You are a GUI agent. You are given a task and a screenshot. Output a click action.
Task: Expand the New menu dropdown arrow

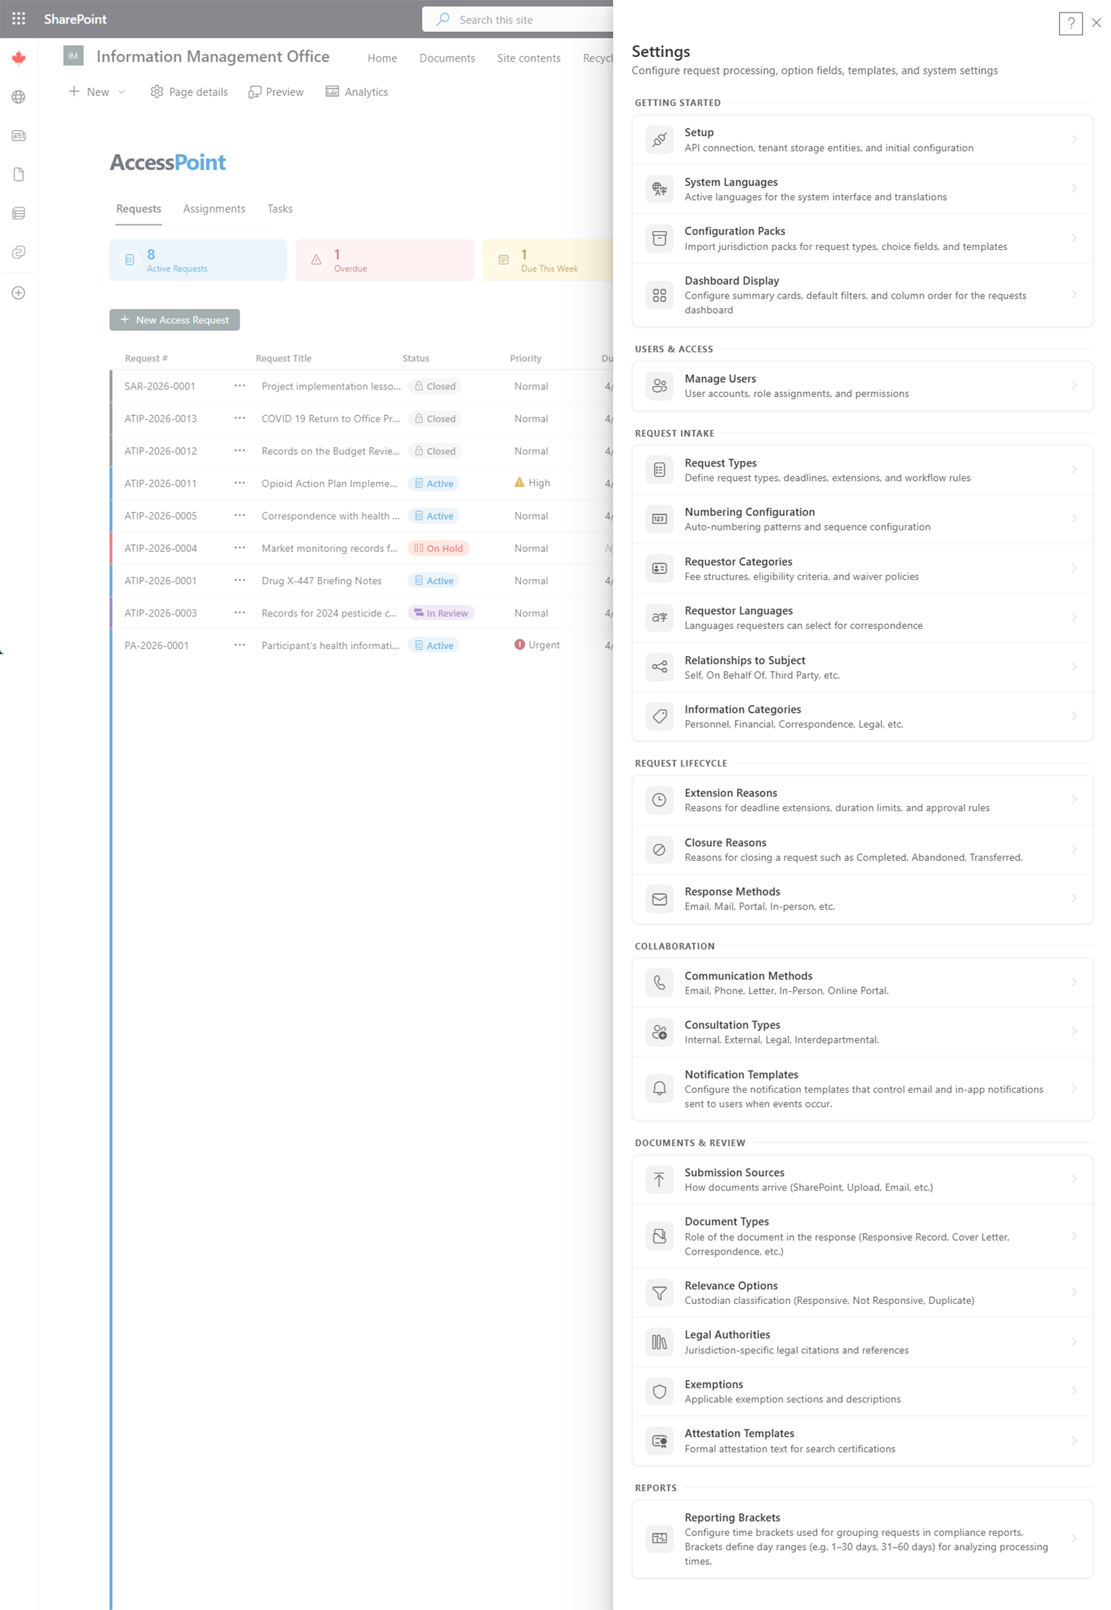coord(120,91)
